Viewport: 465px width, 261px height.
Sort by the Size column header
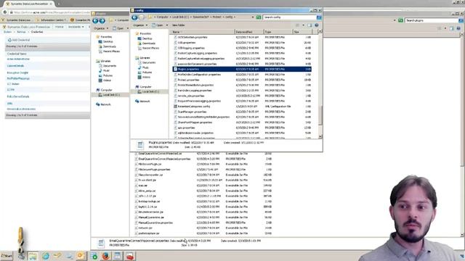click(x=302, y=32)
